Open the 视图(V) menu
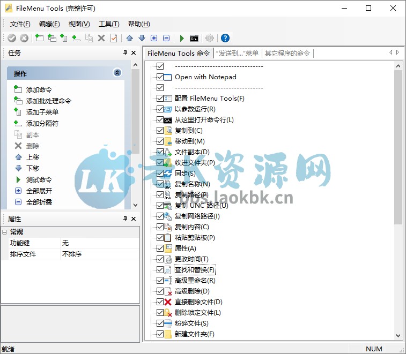Image resolution: width=406 pixels, height=354 pixels. tap(79, 24)
